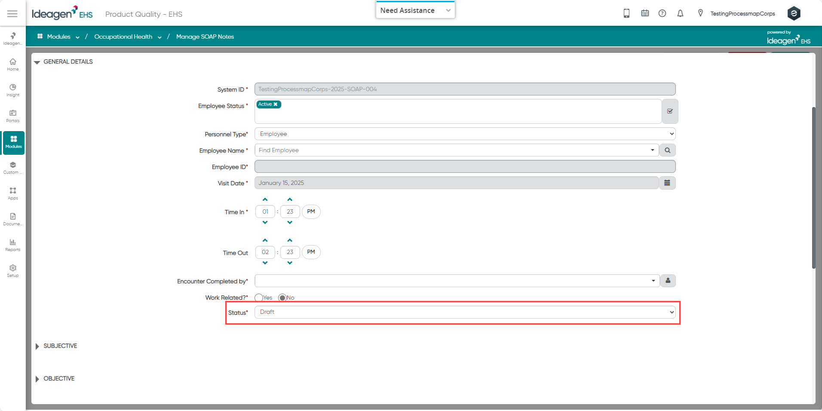822x411 pixels.
Task: Open the Status Draft dropdown
Action: (465, 312)
